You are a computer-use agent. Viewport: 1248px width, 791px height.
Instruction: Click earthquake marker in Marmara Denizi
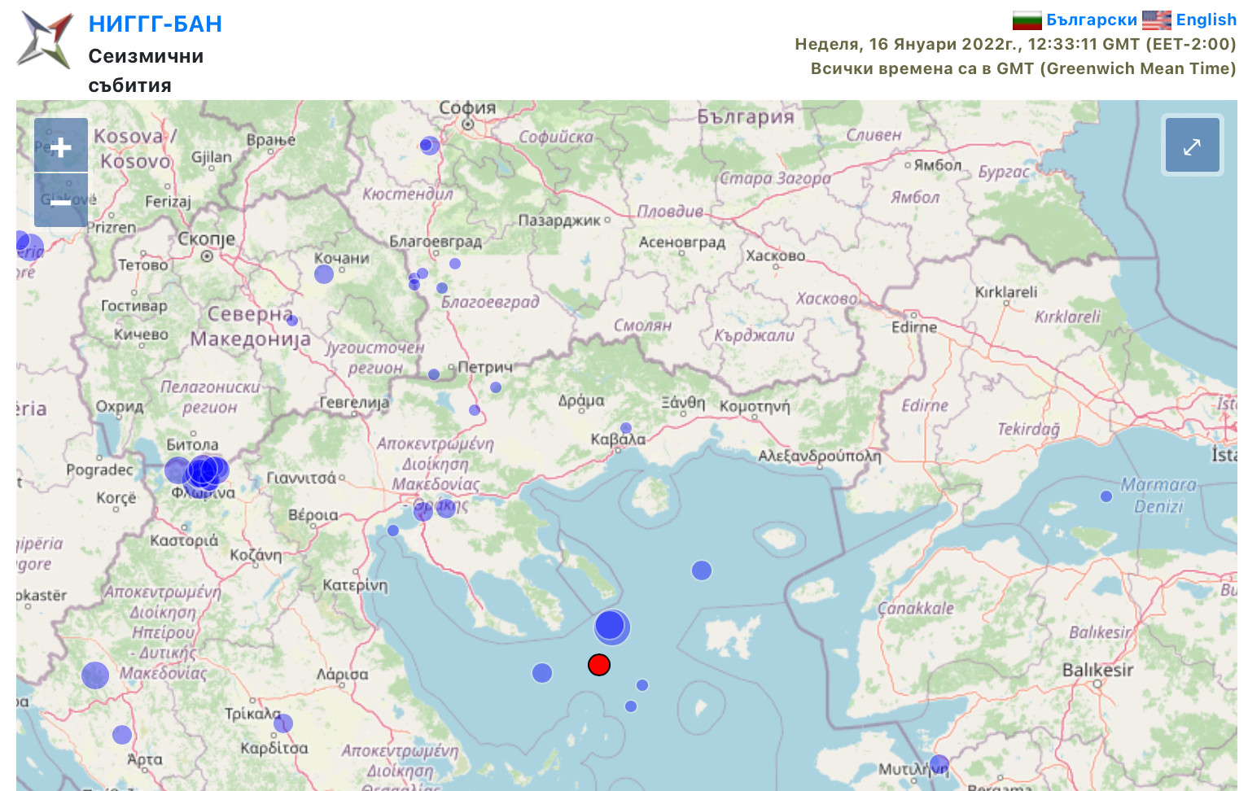pyautogui.click(x=1106, y=496)
